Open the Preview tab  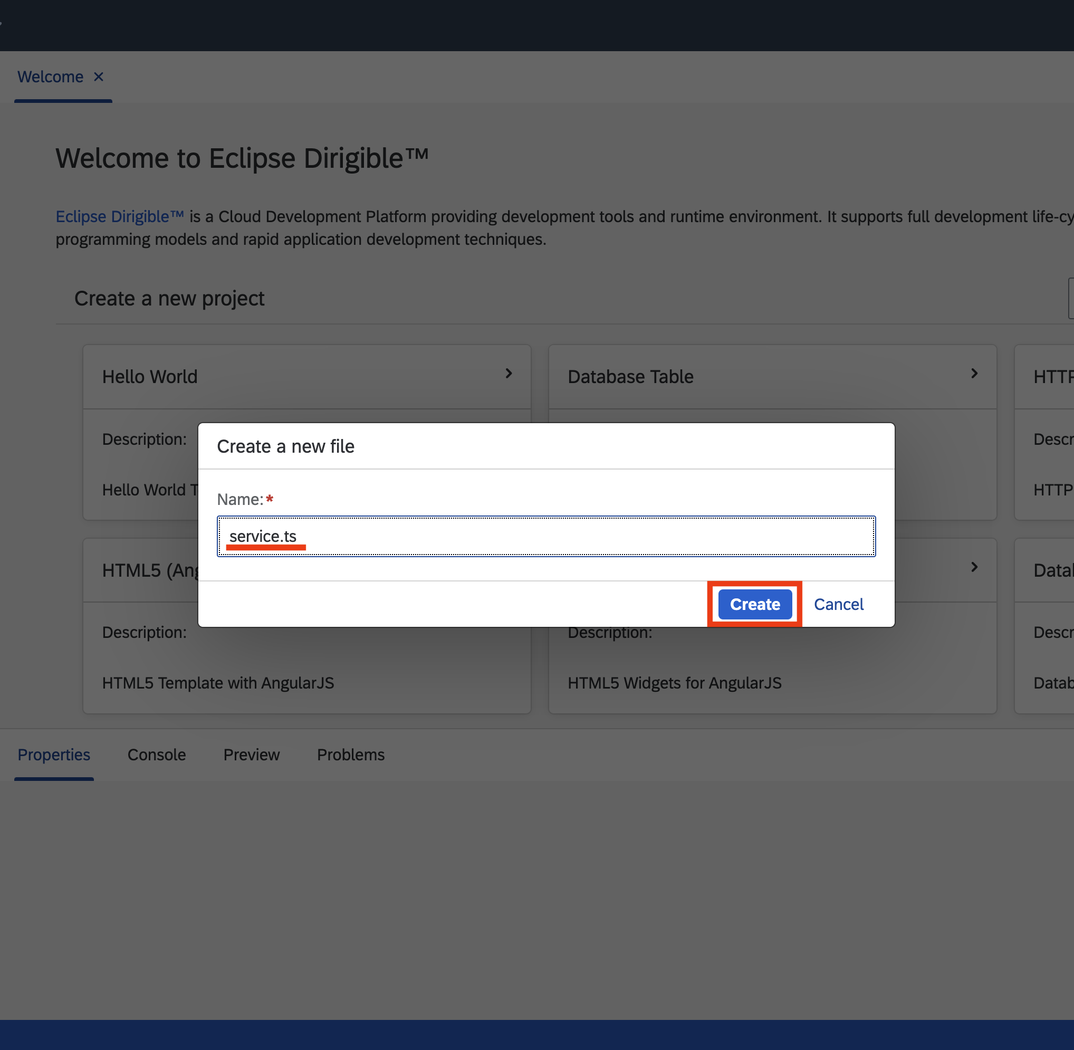(x=252, y=754)
